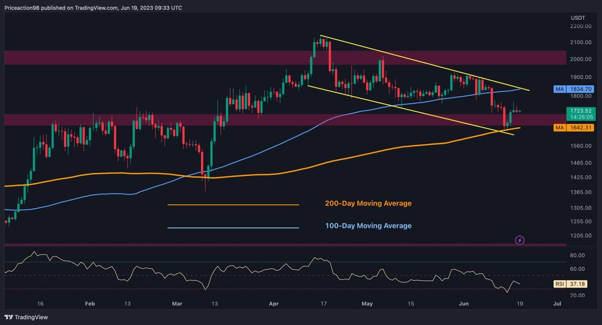This screenshot has height=325, width=602.
Task: Select the blue MA 1834.70 price label
Action: click(574, 89)
